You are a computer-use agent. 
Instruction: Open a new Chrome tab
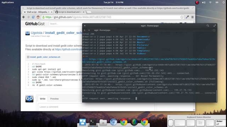pyautogui.click(x=89, y=12)
